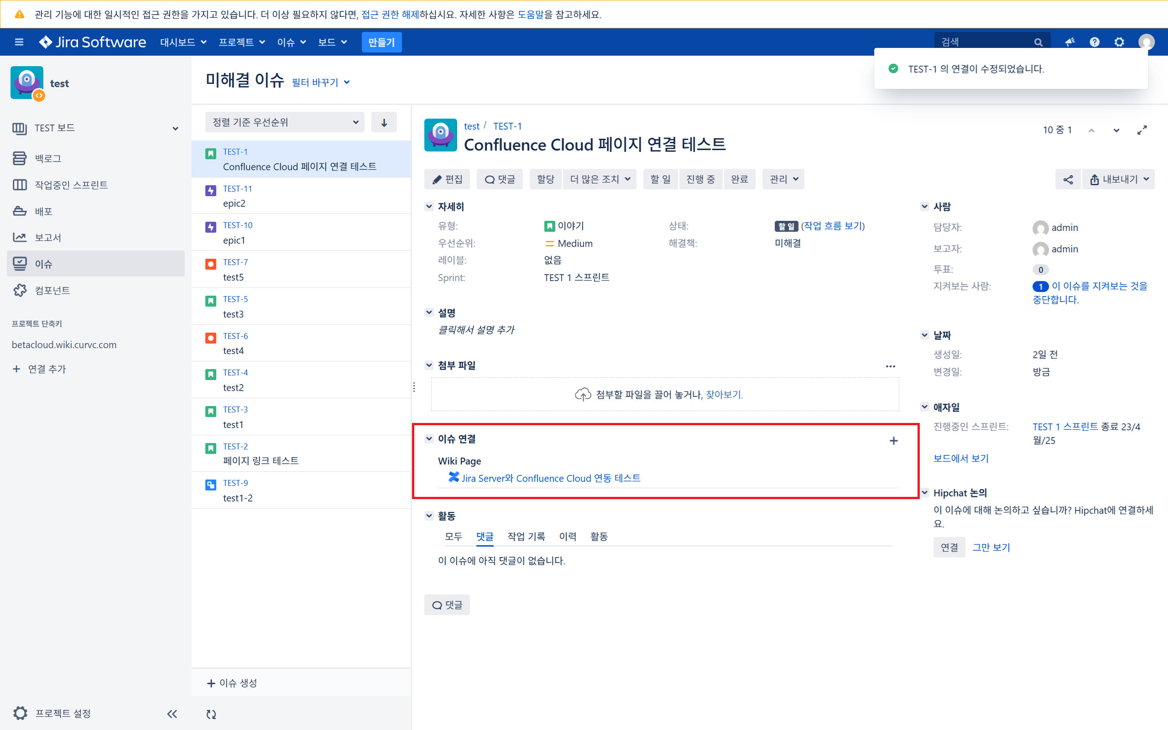
Task: Collapse the 날짜 section
Action: point(925,334)
